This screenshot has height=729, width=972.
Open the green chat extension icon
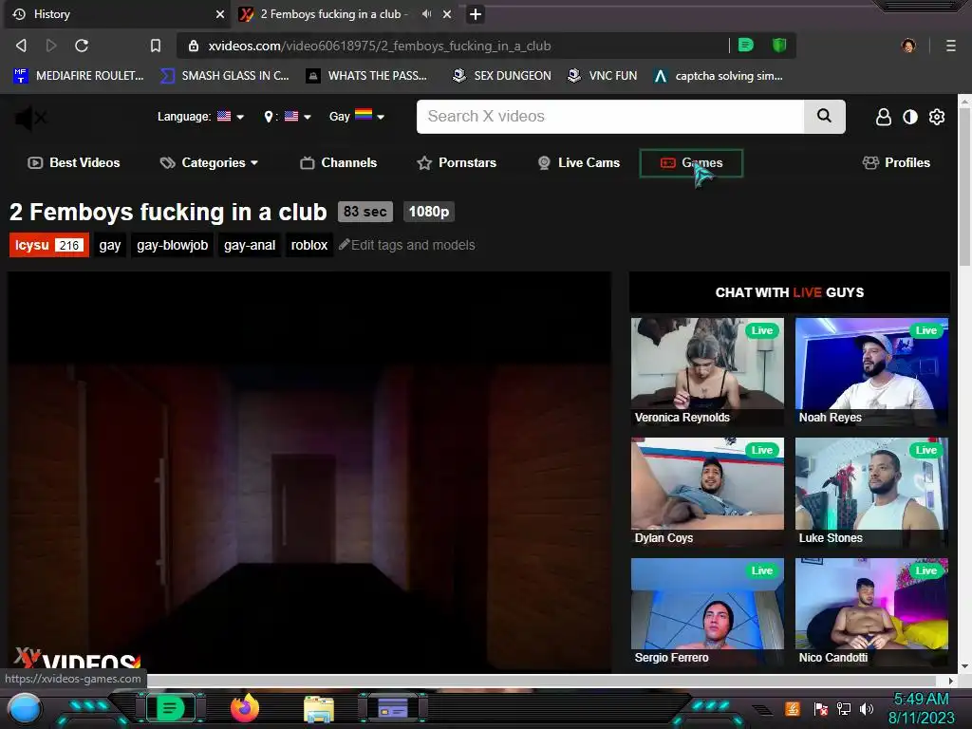pyautogui.click(x=746, y=45)
